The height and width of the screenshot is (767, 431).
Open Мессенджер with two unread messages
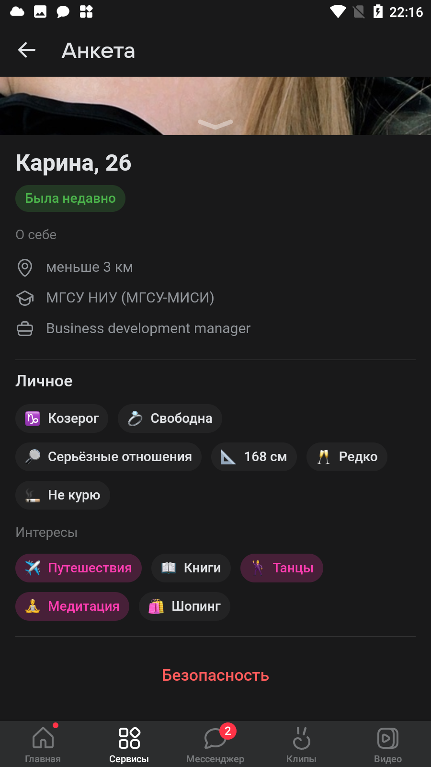coord(215,744)
